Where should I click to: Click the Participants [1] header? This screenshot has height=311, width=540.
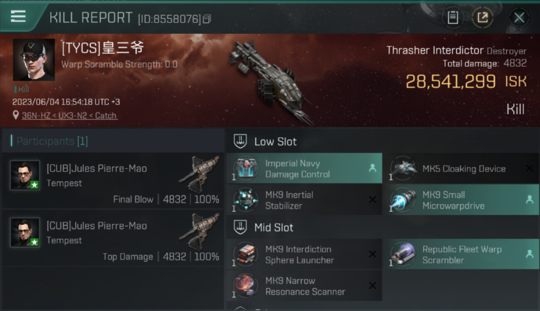[52, 141]
